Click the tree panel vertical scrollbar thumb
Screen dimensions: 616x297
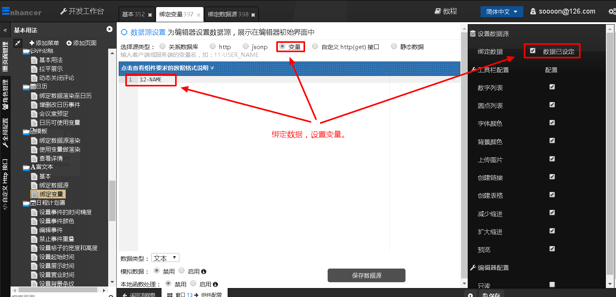pos(112,201)
